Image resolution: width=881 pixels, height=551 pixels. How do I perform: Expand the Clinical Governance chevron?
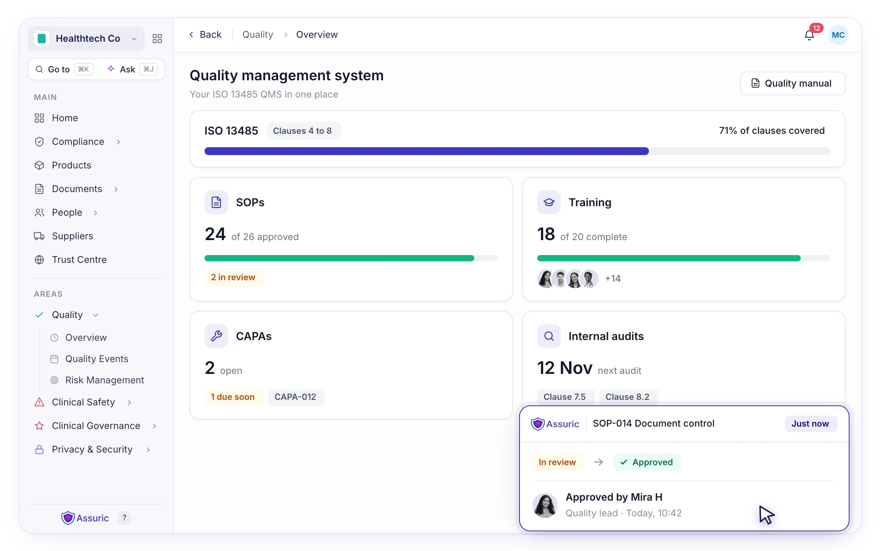coord(155,426)
